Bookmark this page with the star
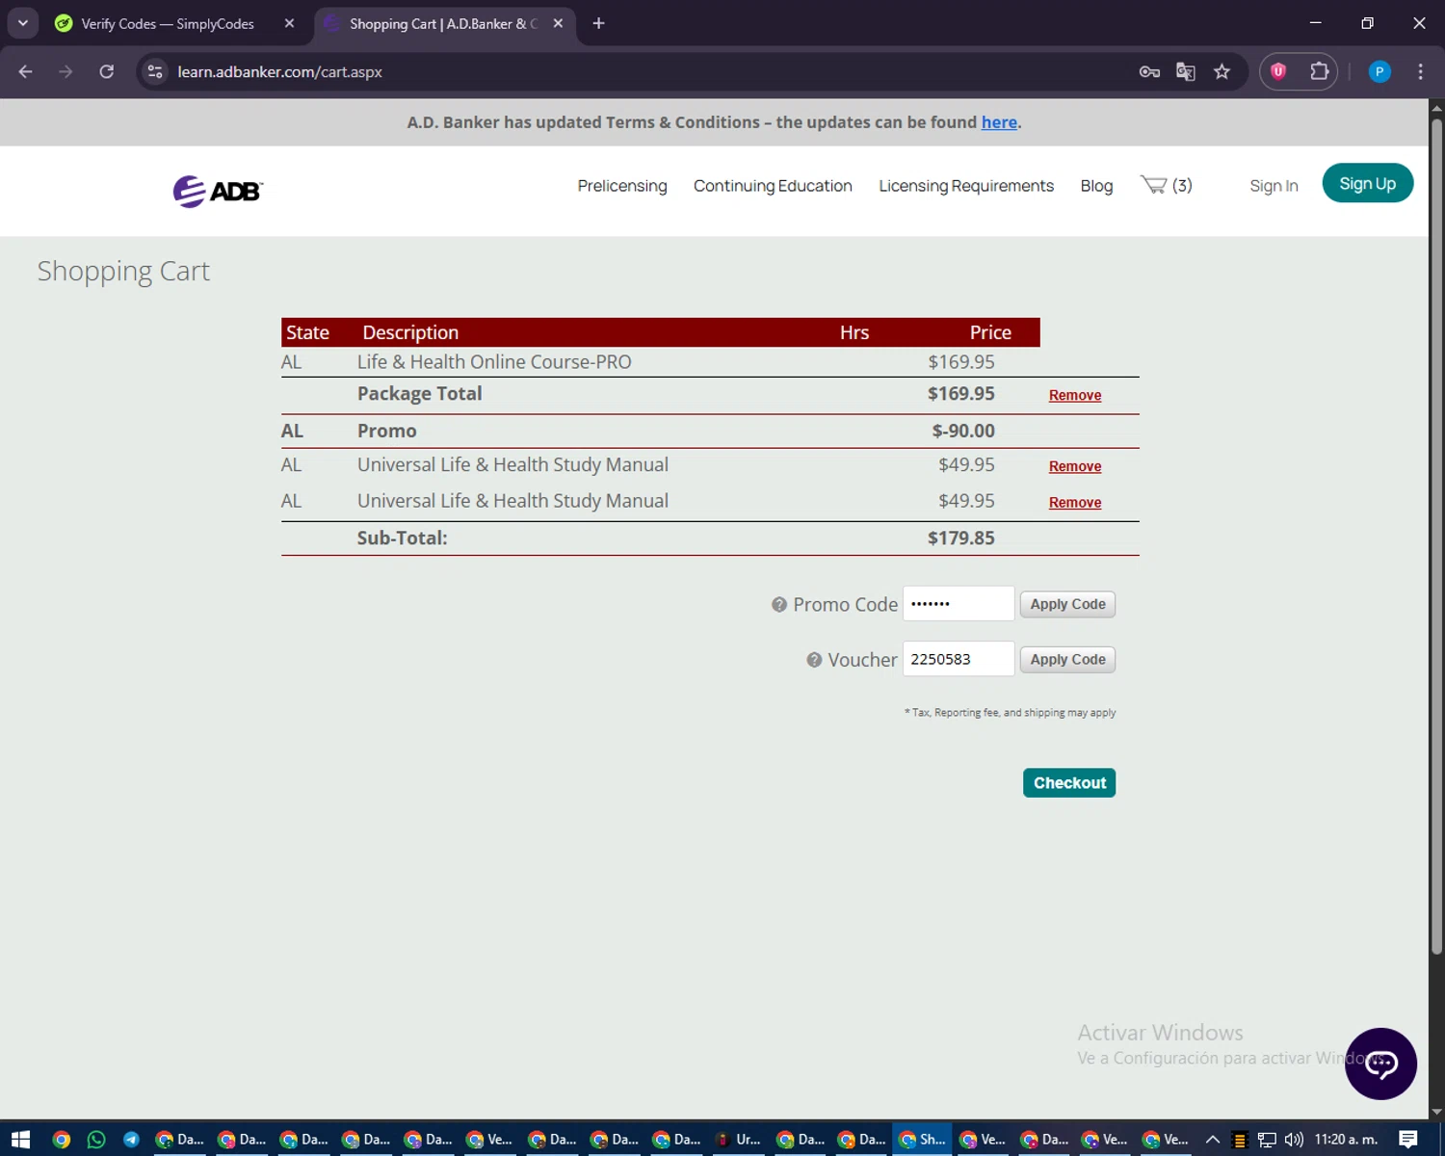The image size is (1445, 1156). tap(1222, 71)
